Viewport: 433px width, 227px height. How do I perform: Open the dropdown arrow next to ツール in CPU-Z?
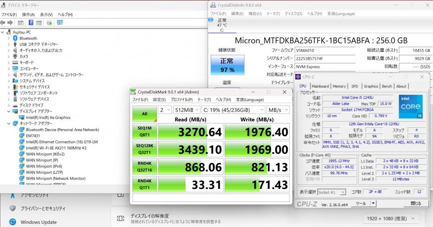tap(373, 204)
